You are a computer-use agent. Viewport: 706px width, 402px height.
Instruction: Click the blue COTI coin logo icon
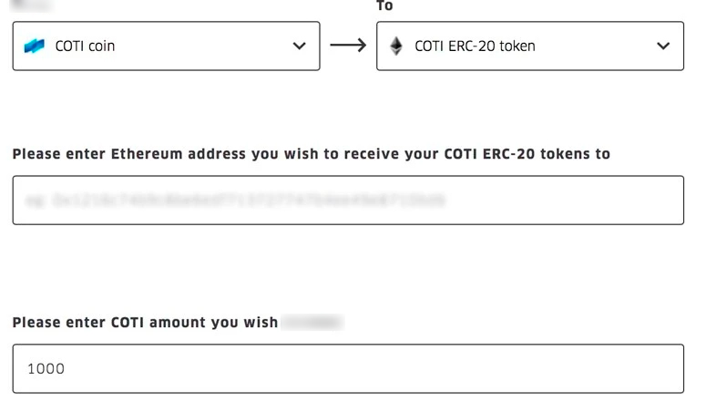click(x=35, y=46)
